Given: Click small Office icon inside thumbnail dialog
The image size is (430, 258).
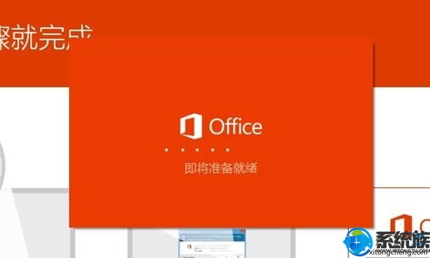Looking at the screenshot, I should point(189,247).
